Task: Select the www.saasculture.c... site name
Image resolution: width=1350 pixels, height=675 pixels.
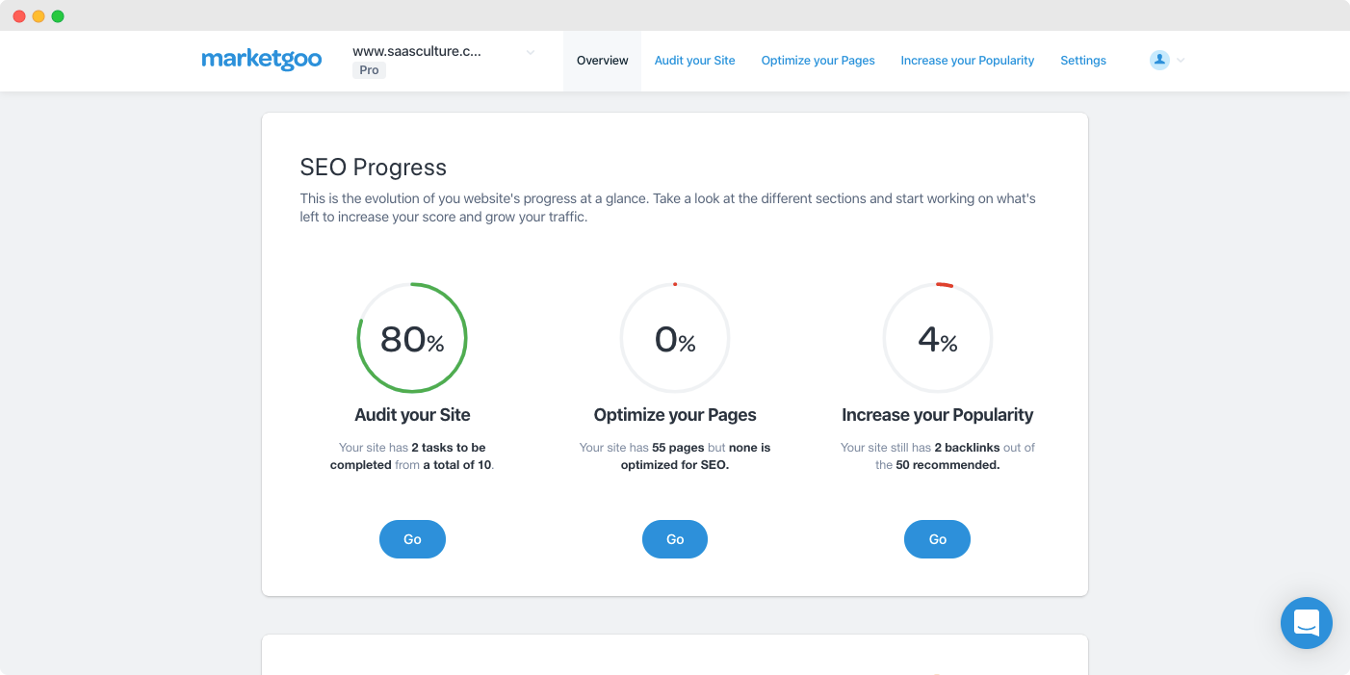Action: point(416,52)
